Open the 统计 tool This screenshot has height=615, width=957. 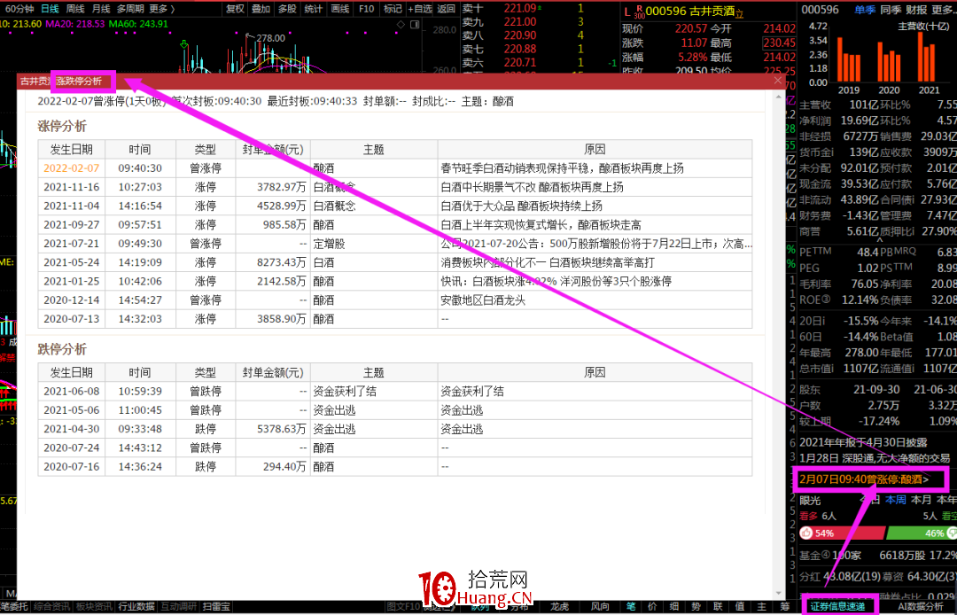click(x=313, y=9)
